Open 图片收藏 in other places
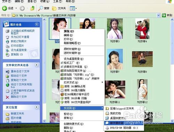 (16, 118)
